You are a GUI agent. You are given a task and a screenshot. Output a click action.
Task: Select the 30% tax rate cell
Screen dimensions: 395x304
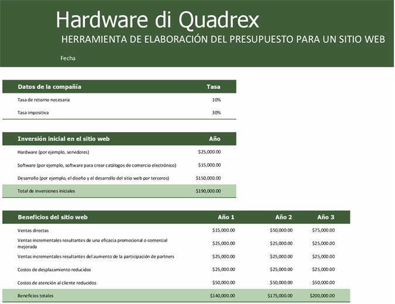216,113
